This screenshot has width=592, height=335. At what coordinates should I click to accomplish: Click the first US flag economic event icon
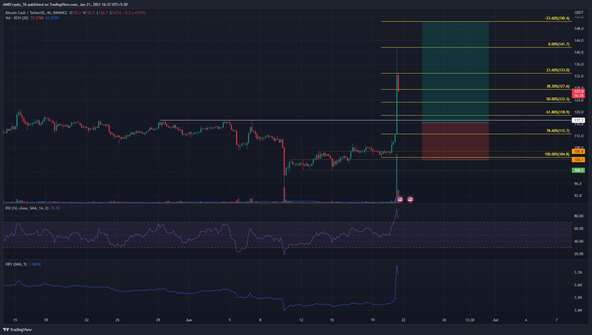tap(400, 199)
